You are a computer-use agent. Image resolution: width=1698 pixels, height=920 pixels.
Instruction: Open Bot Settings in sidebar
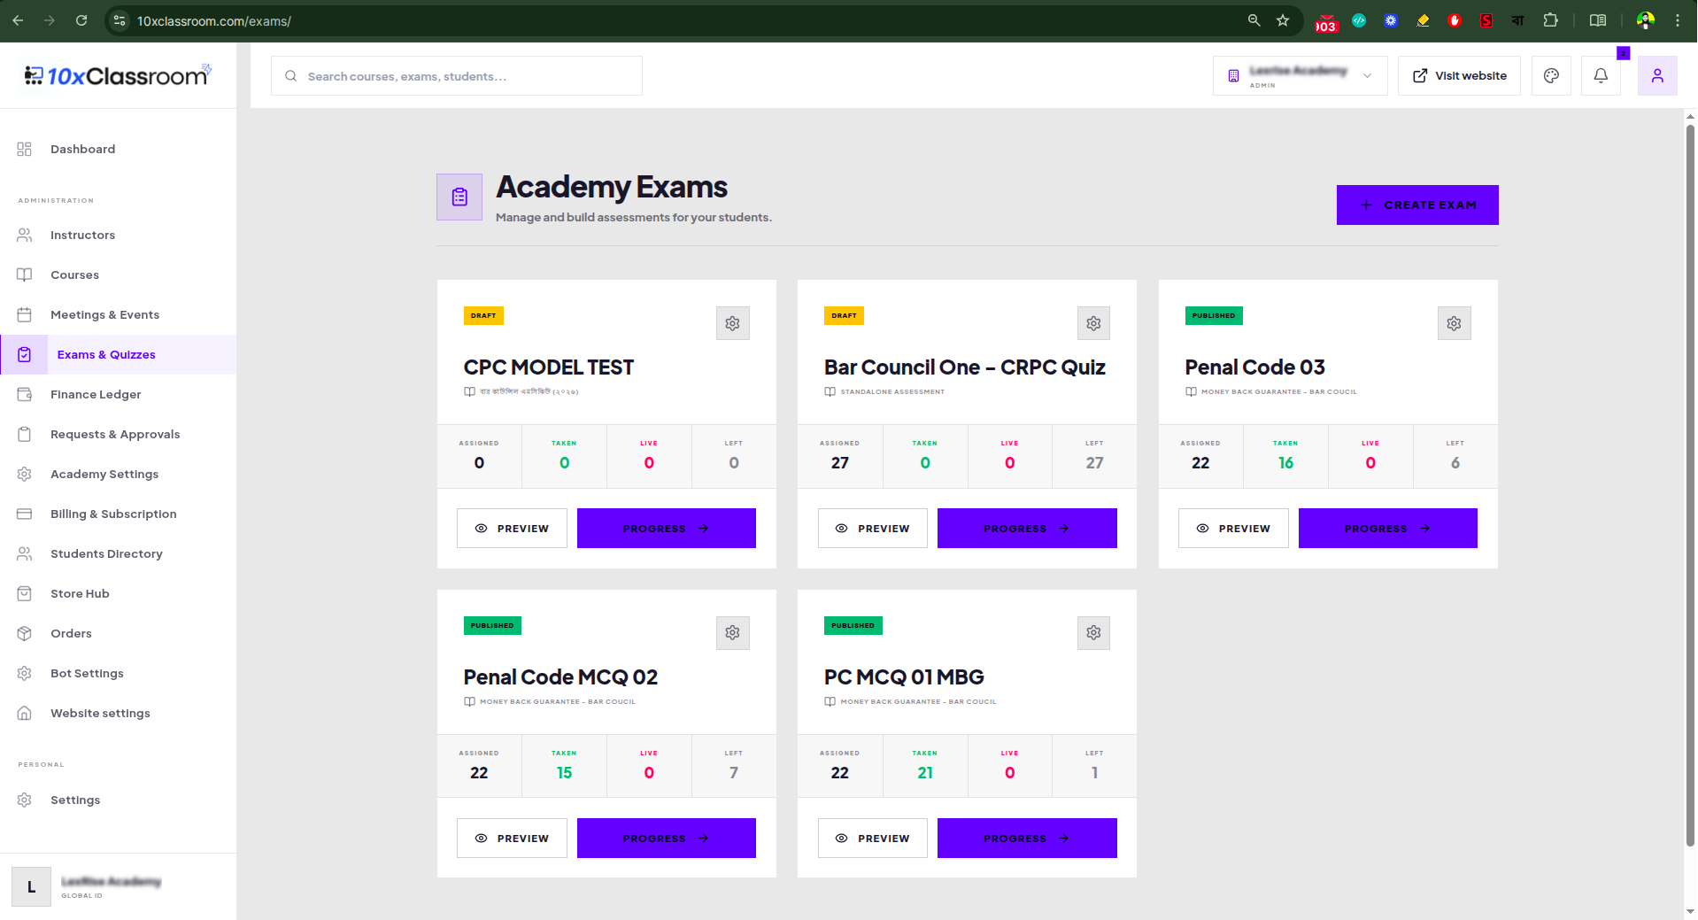(x=119, y=673)
